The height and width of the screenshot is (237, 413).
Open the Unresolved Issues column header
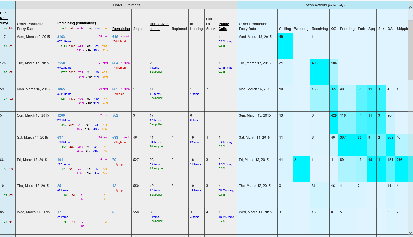pos(159,26)
